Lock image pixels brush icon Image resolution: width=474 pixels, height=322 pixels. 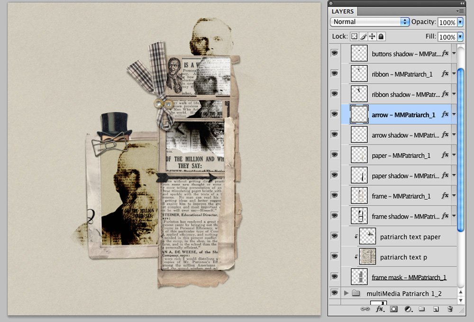tap(363, 36)
